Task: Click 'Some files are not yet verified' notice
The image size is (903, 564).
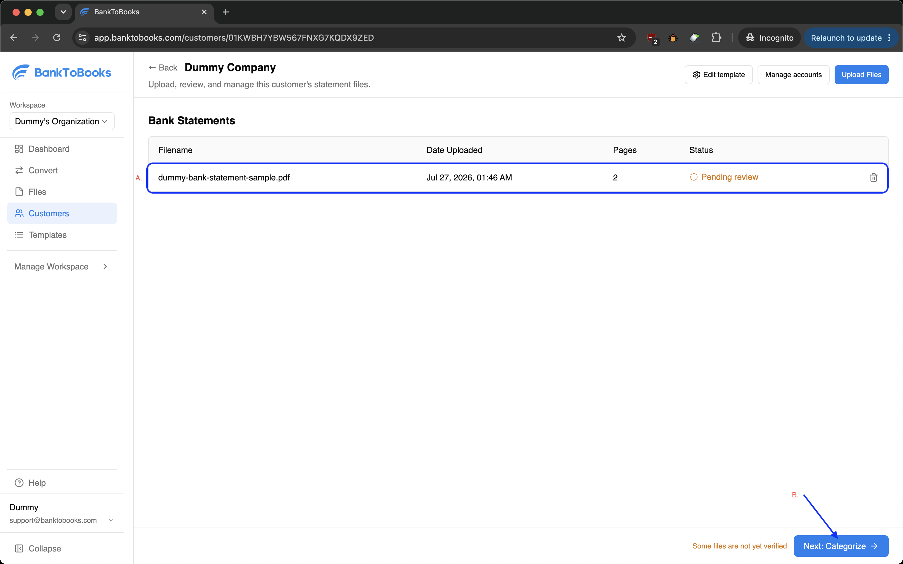Action: [x=739, y=546]
